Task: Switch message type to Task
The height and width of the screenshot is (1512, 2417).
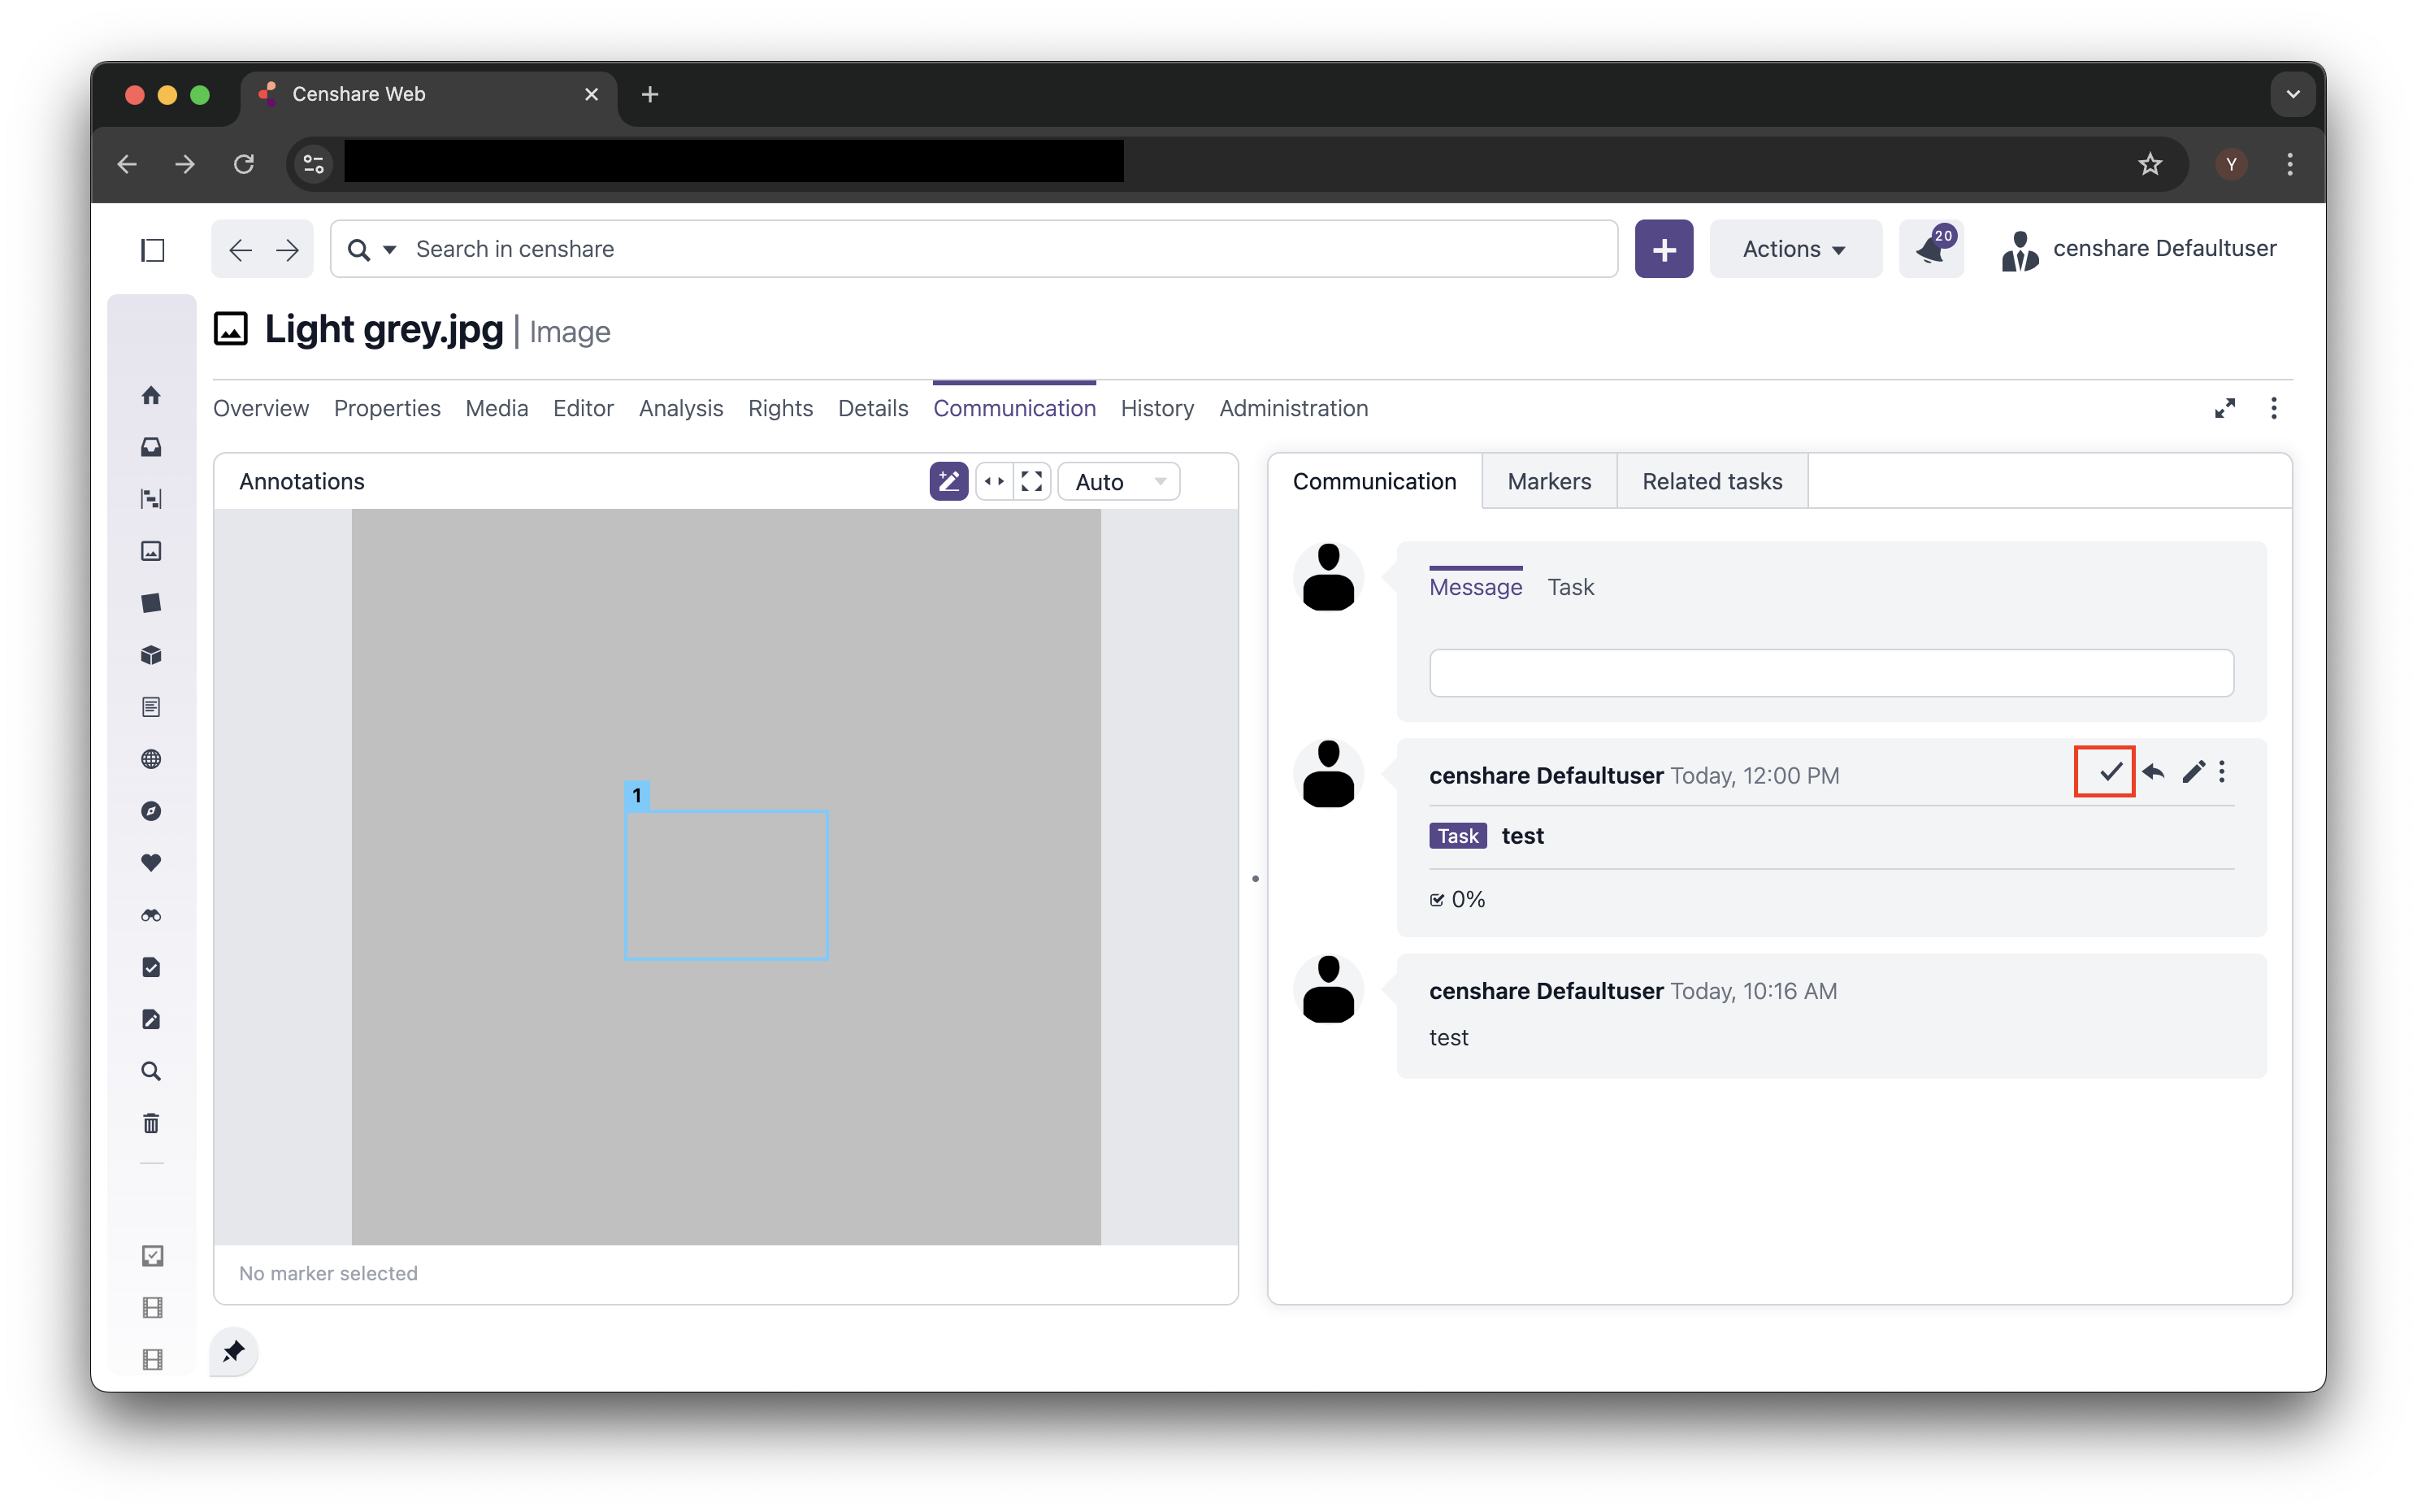Action: 1569,587
